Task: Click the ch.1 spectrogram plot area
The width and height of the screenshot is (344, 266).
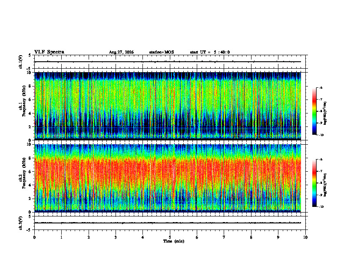Action: point(168,106)
